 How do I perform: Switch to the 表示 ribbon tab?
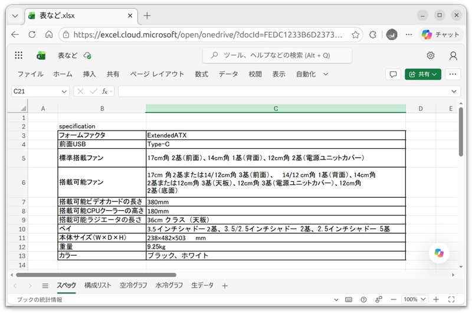tap(278, 74)
